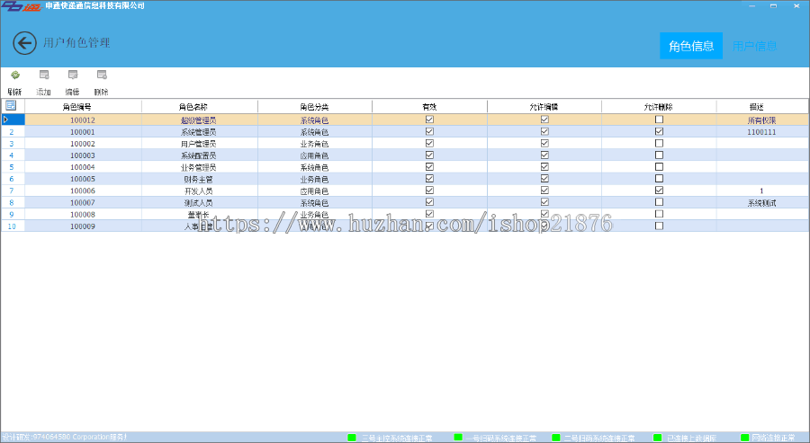Click the 刷新 refresh toolbar icon
This screenshot has height=443, width=810.
click(14, 75)
